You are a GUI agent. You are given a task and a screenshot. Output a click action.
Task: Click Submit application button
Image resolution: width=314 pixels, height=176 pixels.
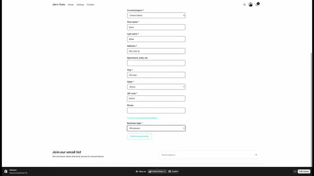[139, 136]
